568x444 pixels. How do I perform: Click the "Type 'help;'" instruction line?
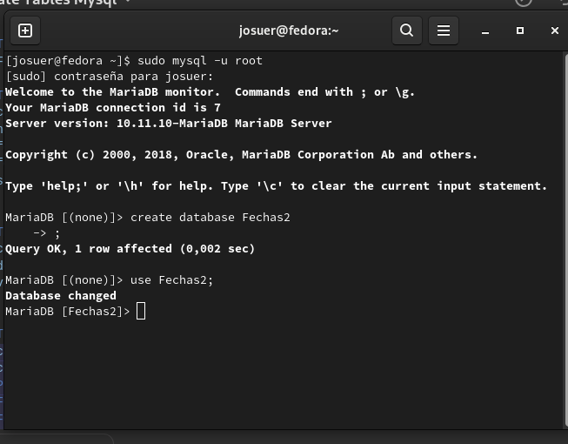click(276, 186)
